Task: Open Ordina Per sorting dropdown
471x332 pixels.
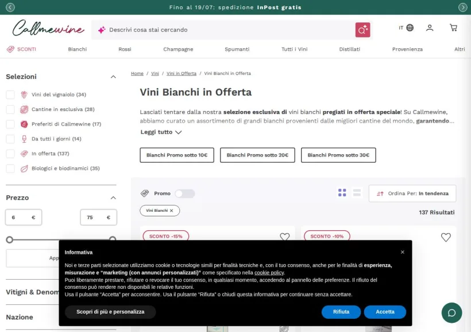Action: coord(412,193)
